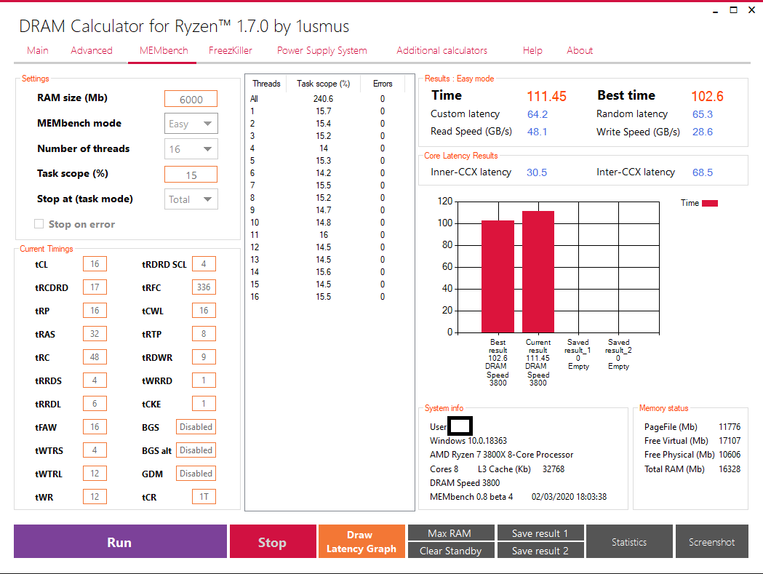Screen dimensions: 763x574
Task: Click the red Stop button
Action: (x=273, y=541)
